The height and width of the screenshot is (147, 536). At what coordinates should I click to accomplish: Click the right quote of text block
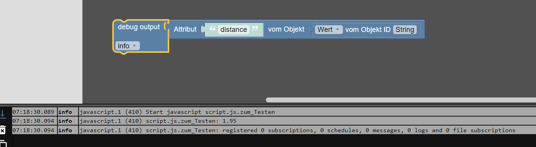[255, 28]
